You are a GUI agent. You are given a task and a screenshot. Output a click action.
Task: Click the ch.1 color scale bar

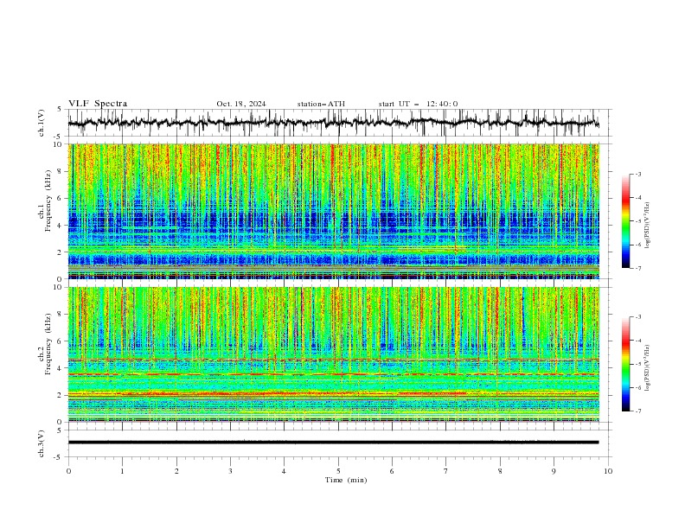[625, 221]
